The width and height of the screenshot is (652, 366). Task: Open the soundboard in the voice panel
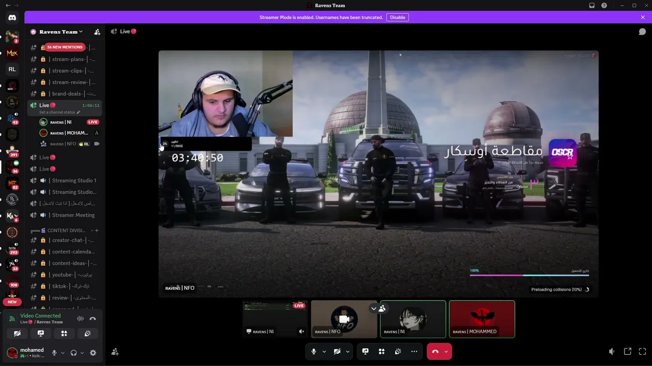(88, 333)
